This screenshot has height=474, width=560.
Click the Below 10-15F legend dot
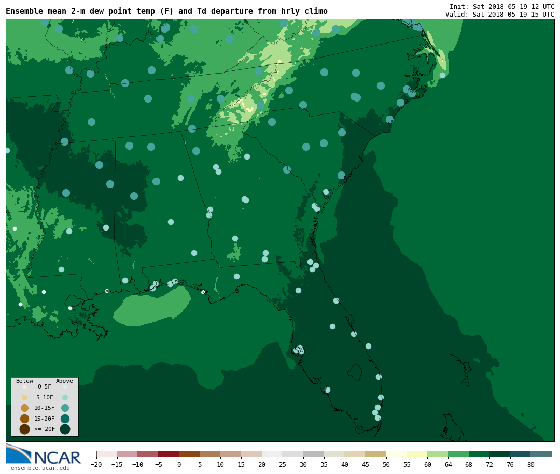25,408
